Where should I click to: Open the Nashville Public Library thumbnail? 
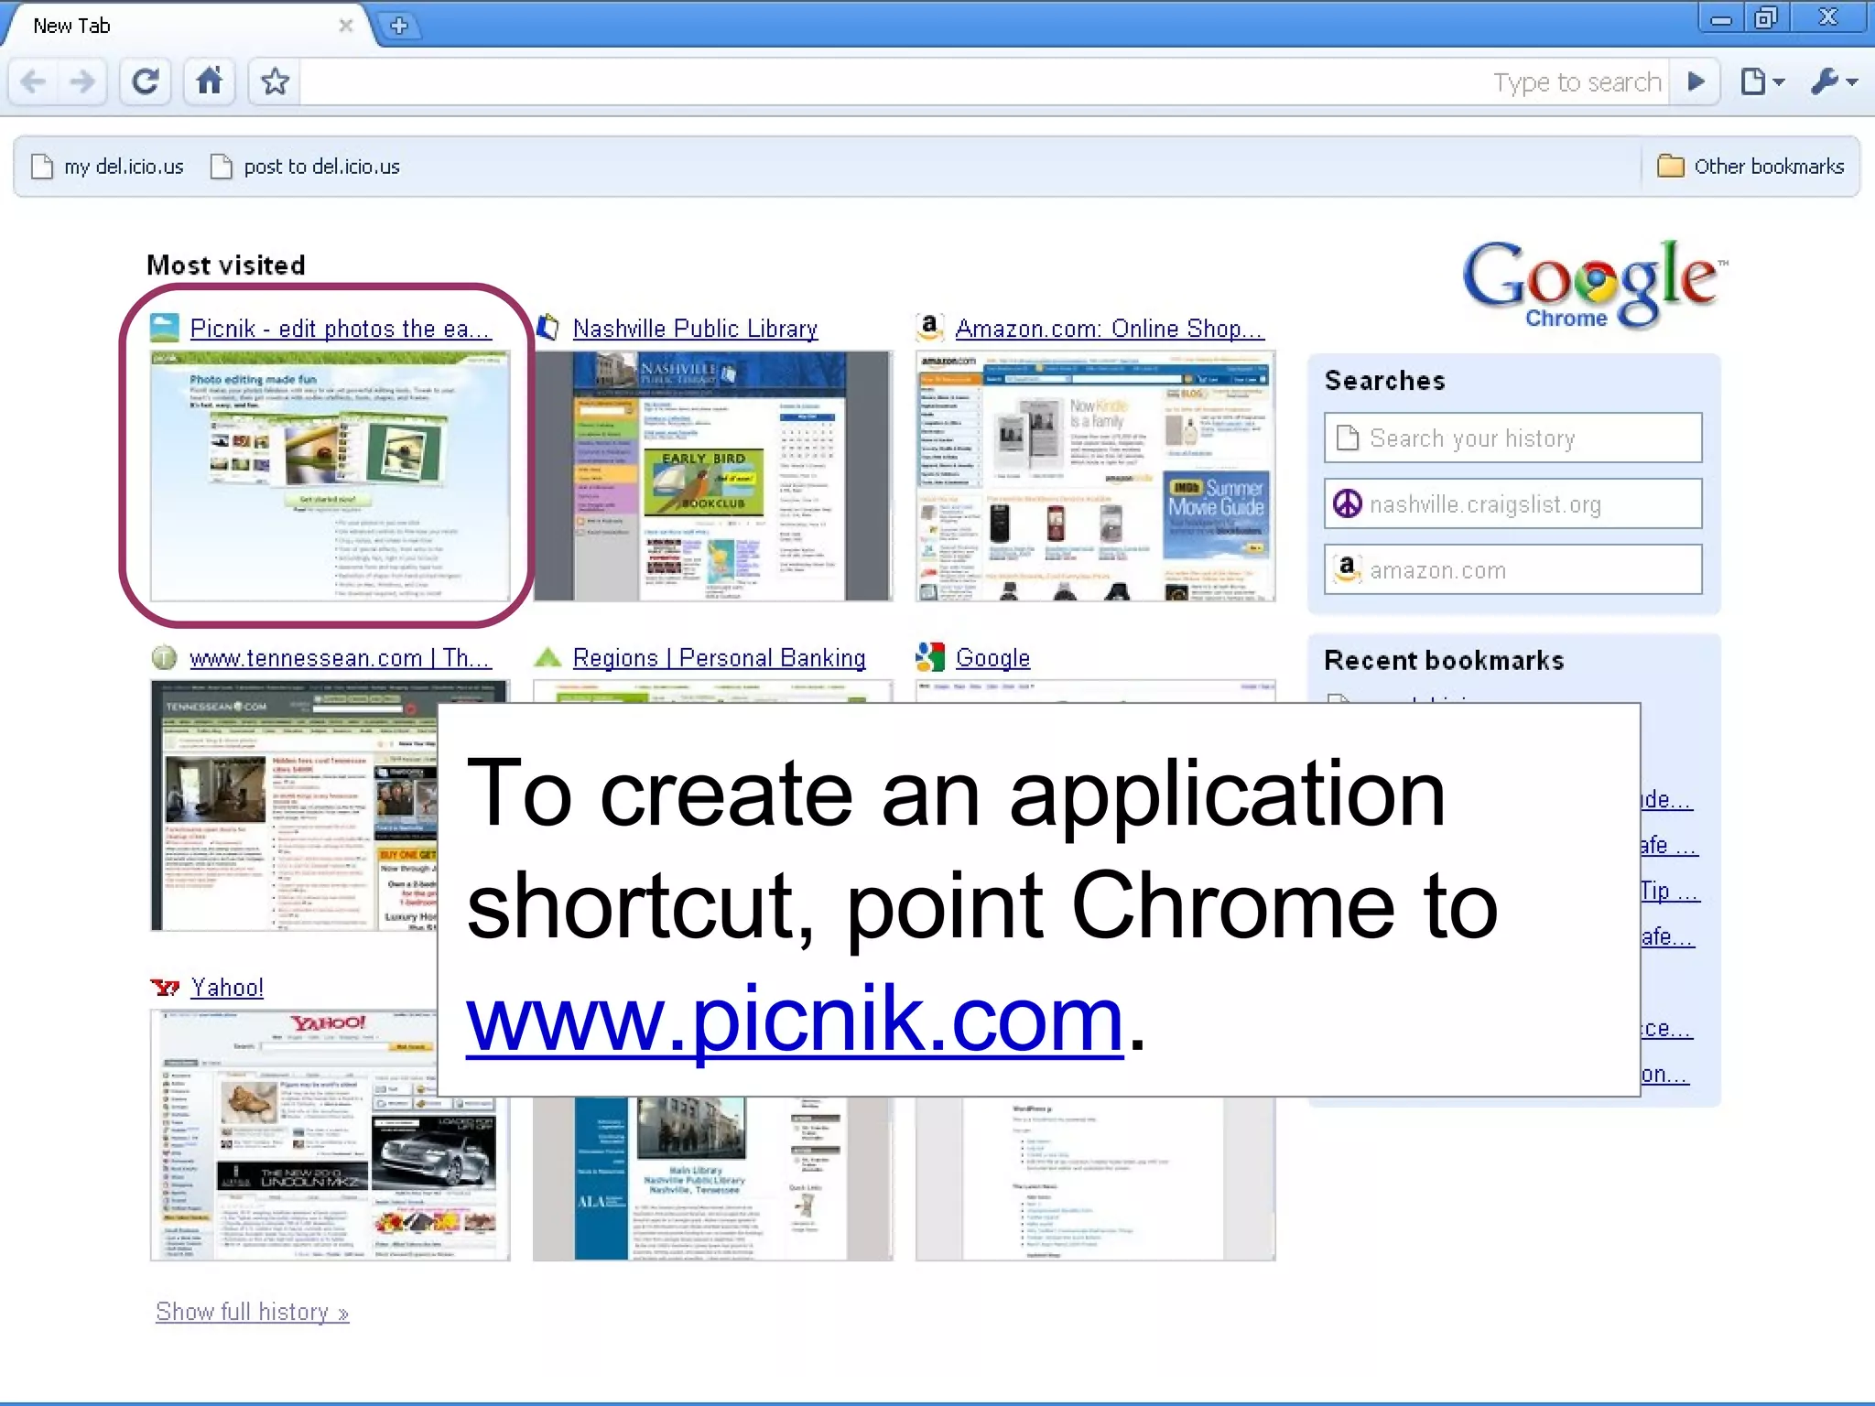(712, 476)
